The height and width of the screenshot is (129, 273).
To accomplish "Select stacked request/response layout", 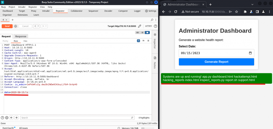I will [x=142, y=32].
